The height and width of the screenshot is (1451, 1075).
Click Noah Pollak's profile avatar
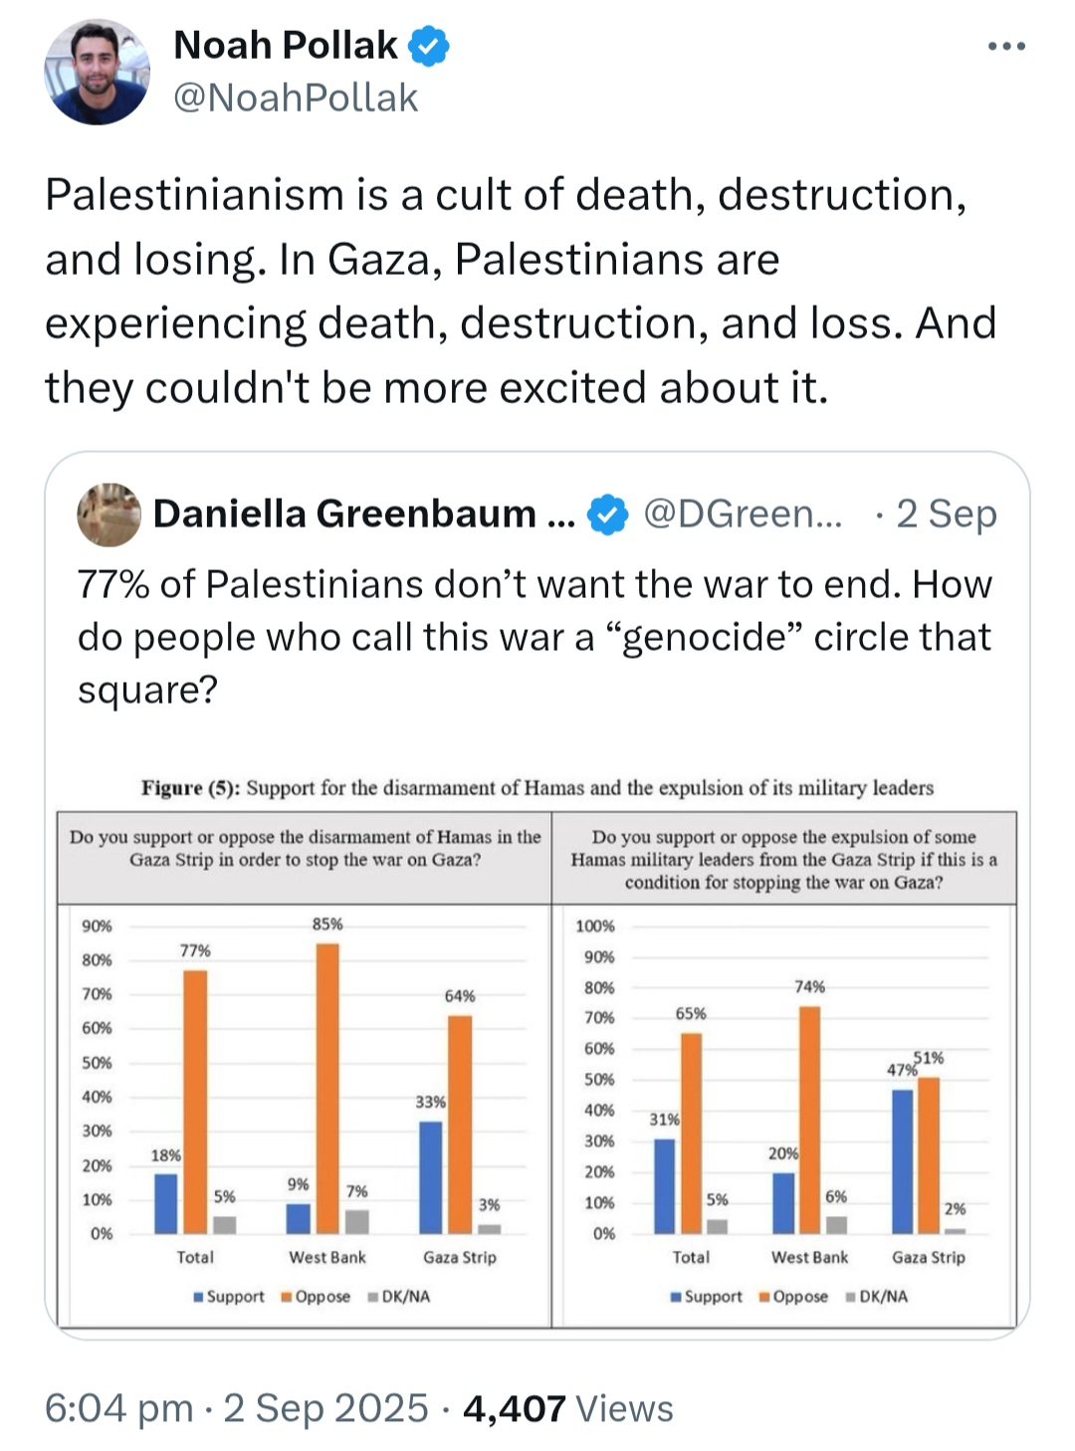pos(97,73)
